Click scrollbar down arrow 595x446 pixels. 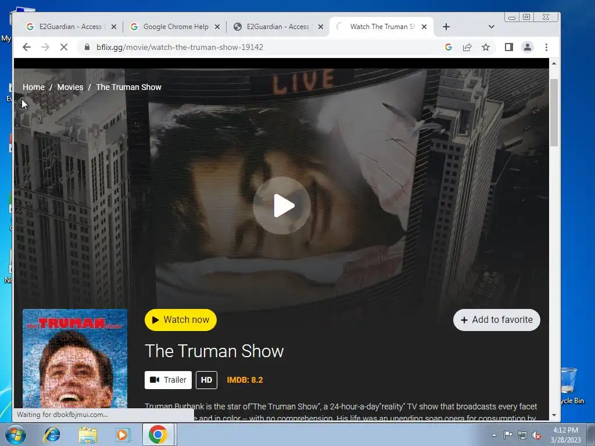pos(554,415)
